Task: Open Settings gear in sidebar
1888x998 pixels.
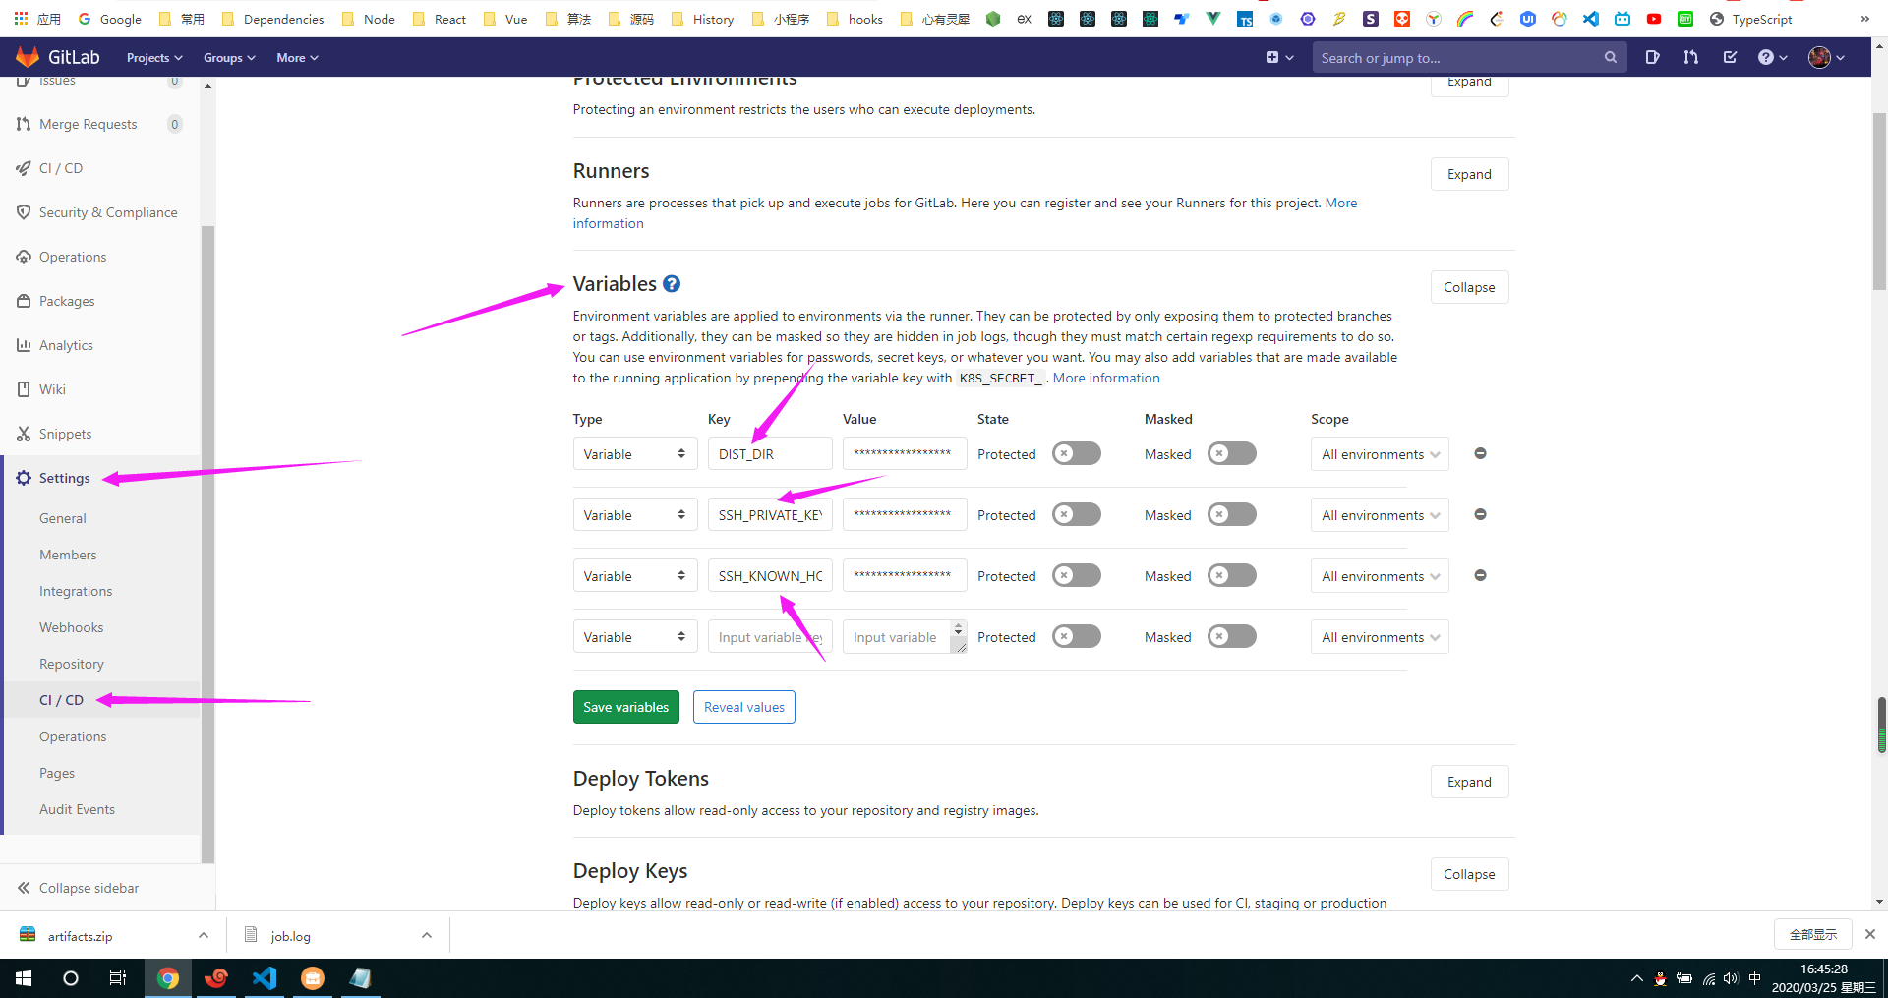Action: click(x=64, y=478)
